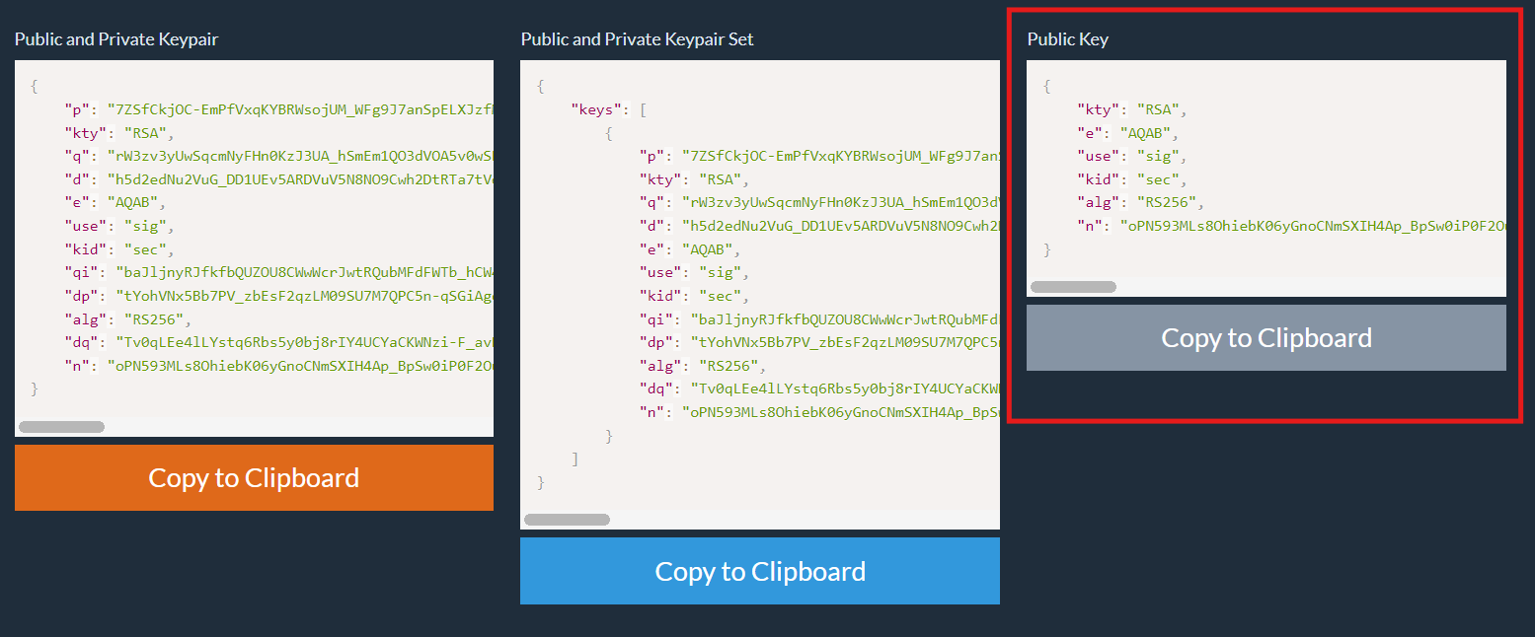1535x637 pixels.
Task: Click the orange Copy to Clipboard button
Action: [254, 477]
